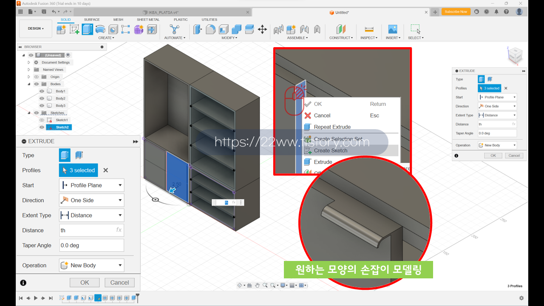This screenshot has height=306, width=544.
Task: Open timeline settings gear icon
Action: [521, 298]
